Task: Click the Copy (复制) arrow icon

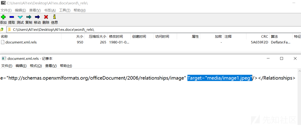Action: [29, 17]
